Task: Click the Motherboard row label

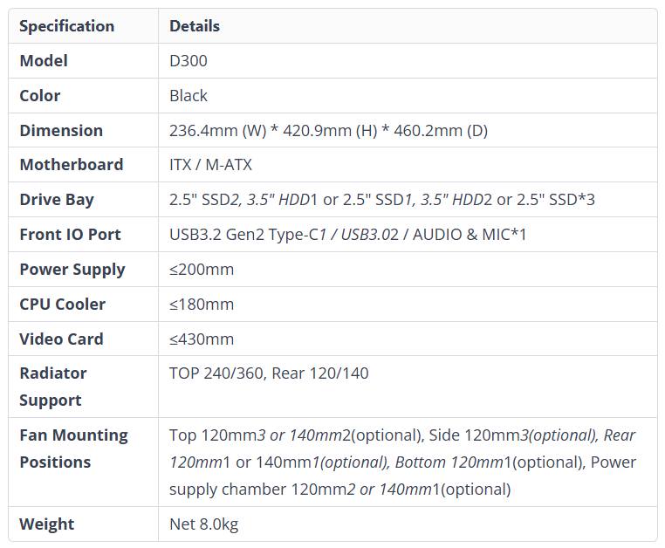Action: click(72, 165)
